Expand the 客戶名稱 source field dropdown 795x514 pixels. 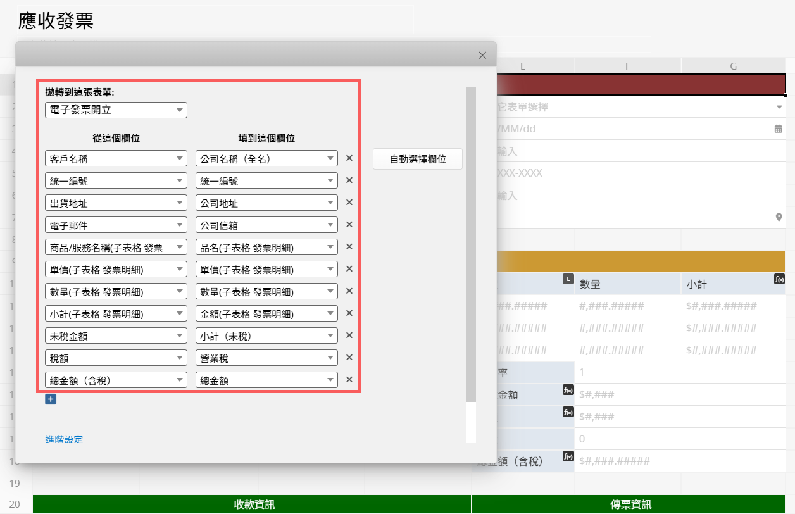coord(116,159)
